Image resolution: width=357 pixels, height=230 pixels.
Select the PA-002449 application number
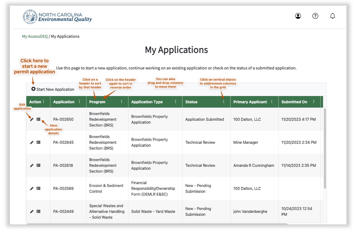(63, 212)
